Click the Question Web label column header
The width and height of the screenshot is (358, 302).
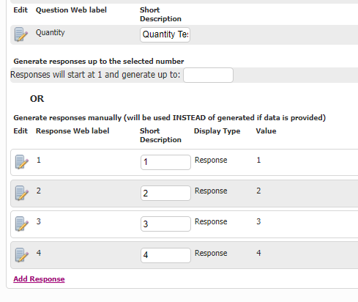click(x=71, y=10)
